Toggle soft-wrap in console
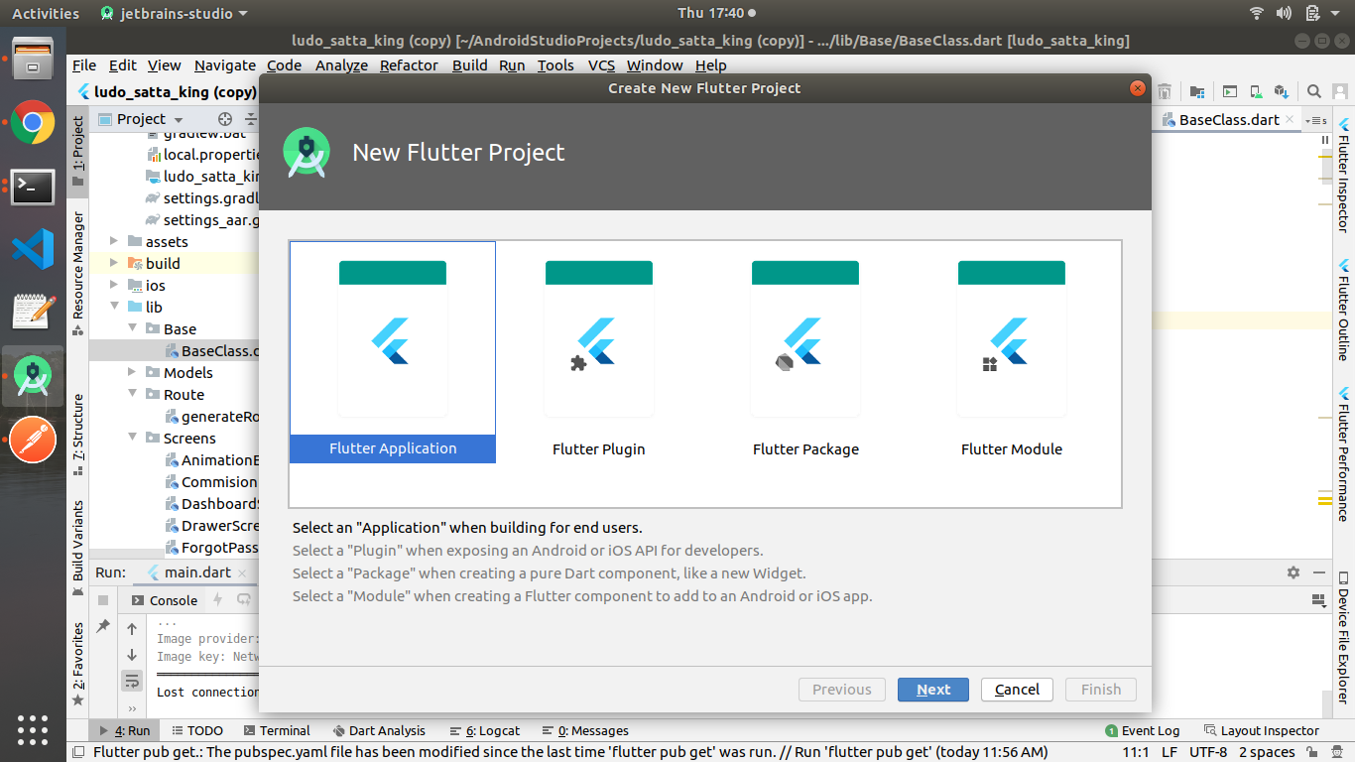The height and width of the screenshot is (762, 1355). [132, 681]
